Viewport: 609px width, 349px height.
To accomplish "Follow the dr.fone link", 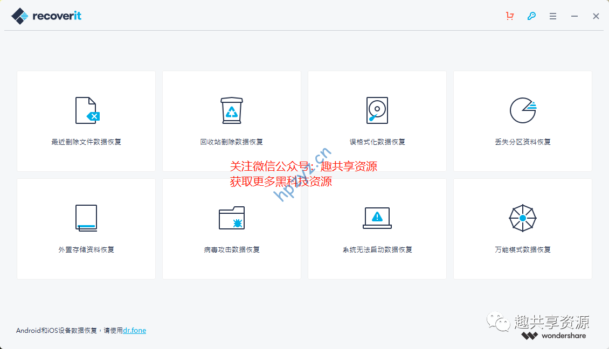I will (x=135, y=330).
